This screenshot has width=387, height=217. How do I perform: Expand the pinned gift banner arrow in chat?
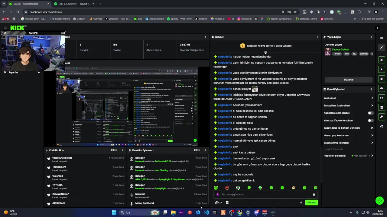point(266,52)
